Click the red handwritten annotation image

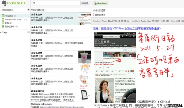[158, 54]
